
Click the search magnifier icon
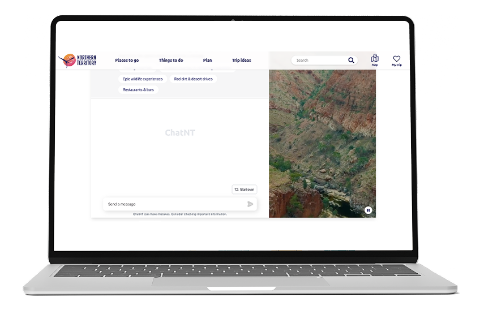click(351, 60)
